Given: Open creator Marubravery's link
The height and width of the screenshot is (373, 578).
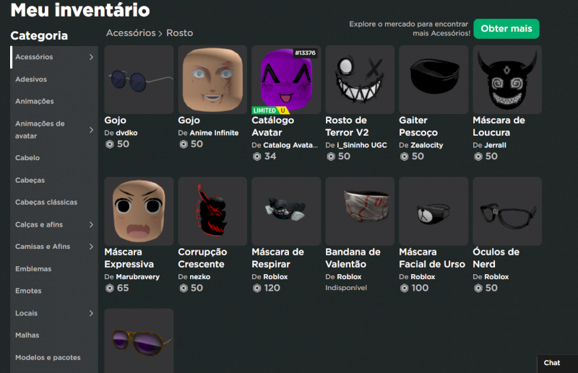Looking at the screenshot, I should (x=137, y=276).
